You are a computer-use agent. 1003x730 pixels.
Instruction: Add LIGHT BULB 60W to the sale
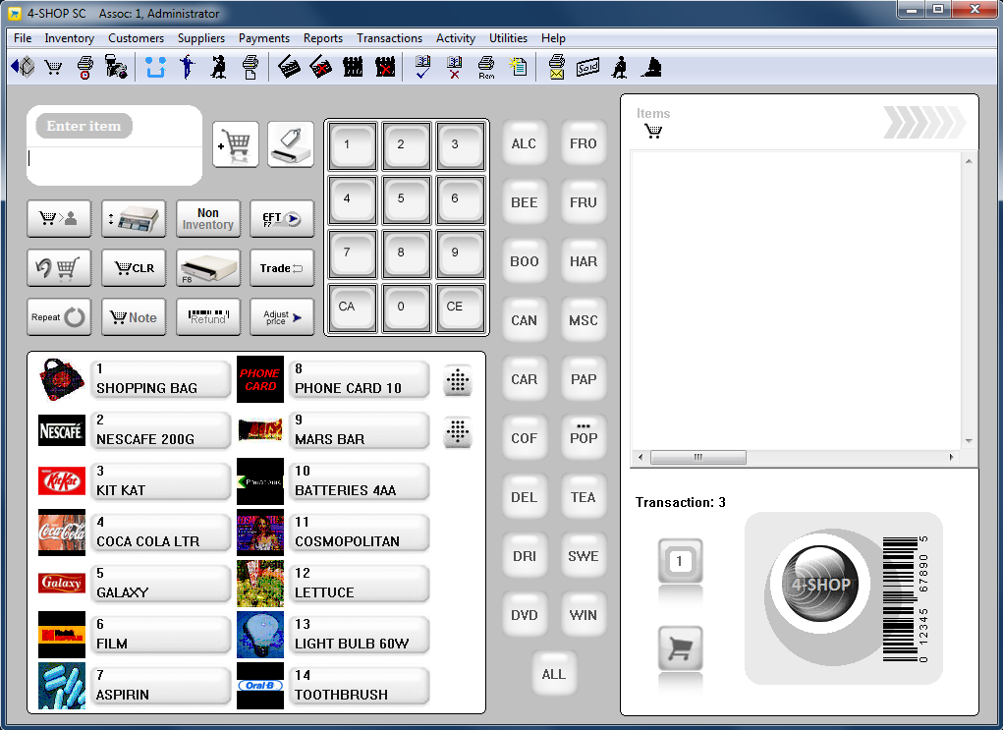point(359,635)
